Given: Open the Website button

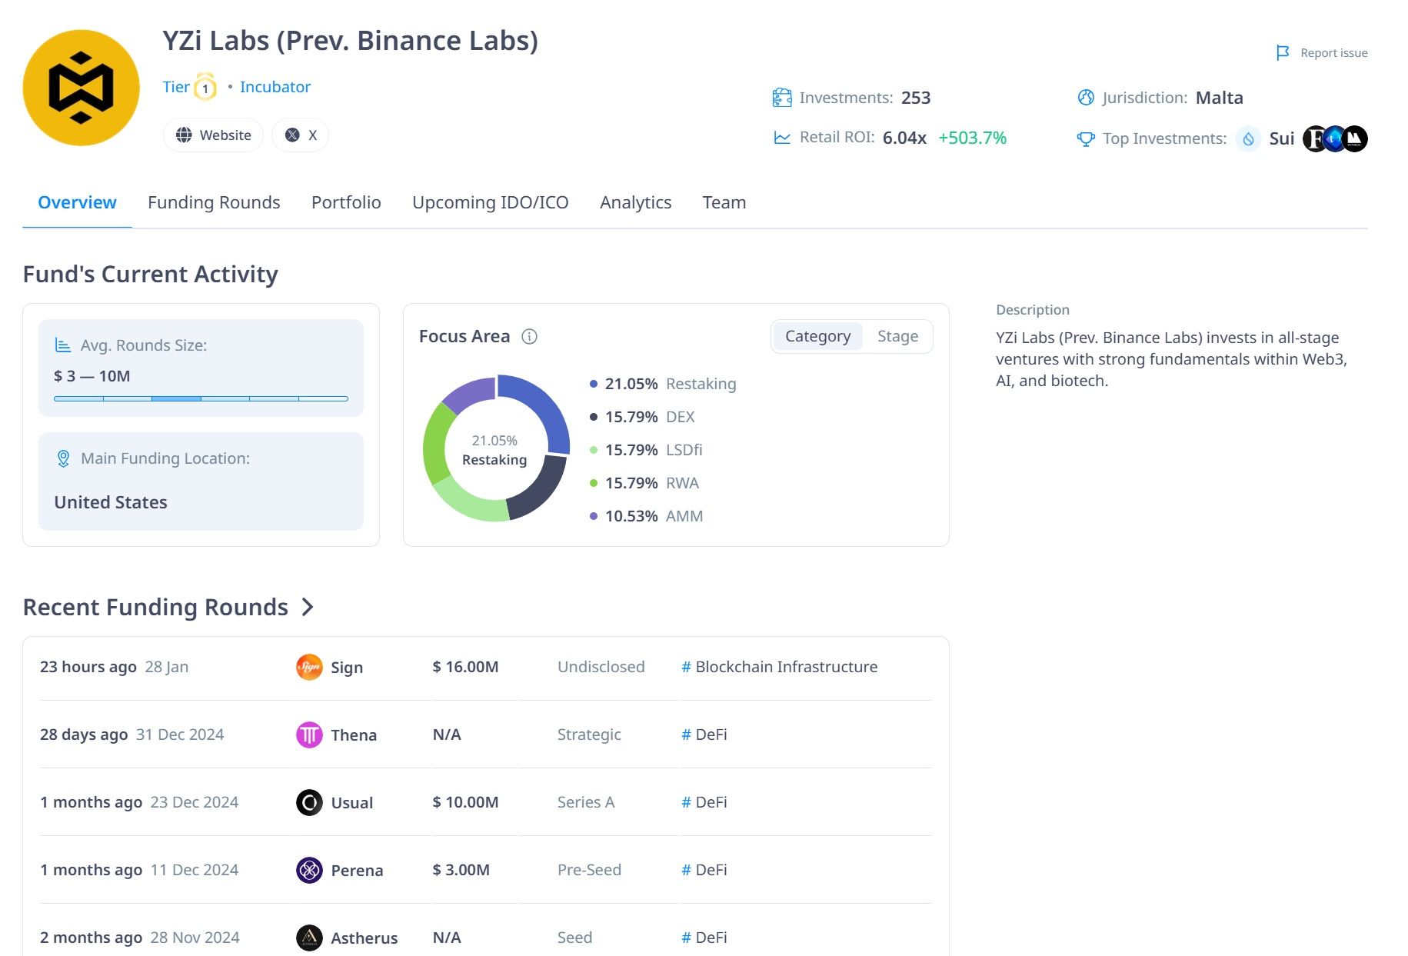Looking at the screenshot, I should [x=213, y=135].
